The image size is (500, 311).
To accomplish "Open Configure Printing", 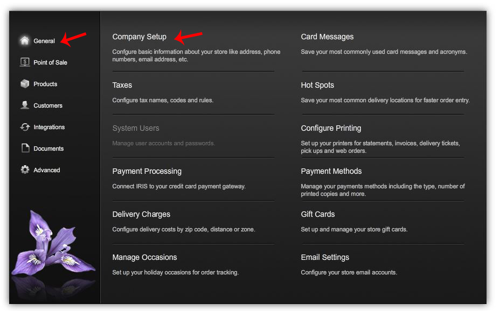I will pyautogui.click(x=331, y=128).
